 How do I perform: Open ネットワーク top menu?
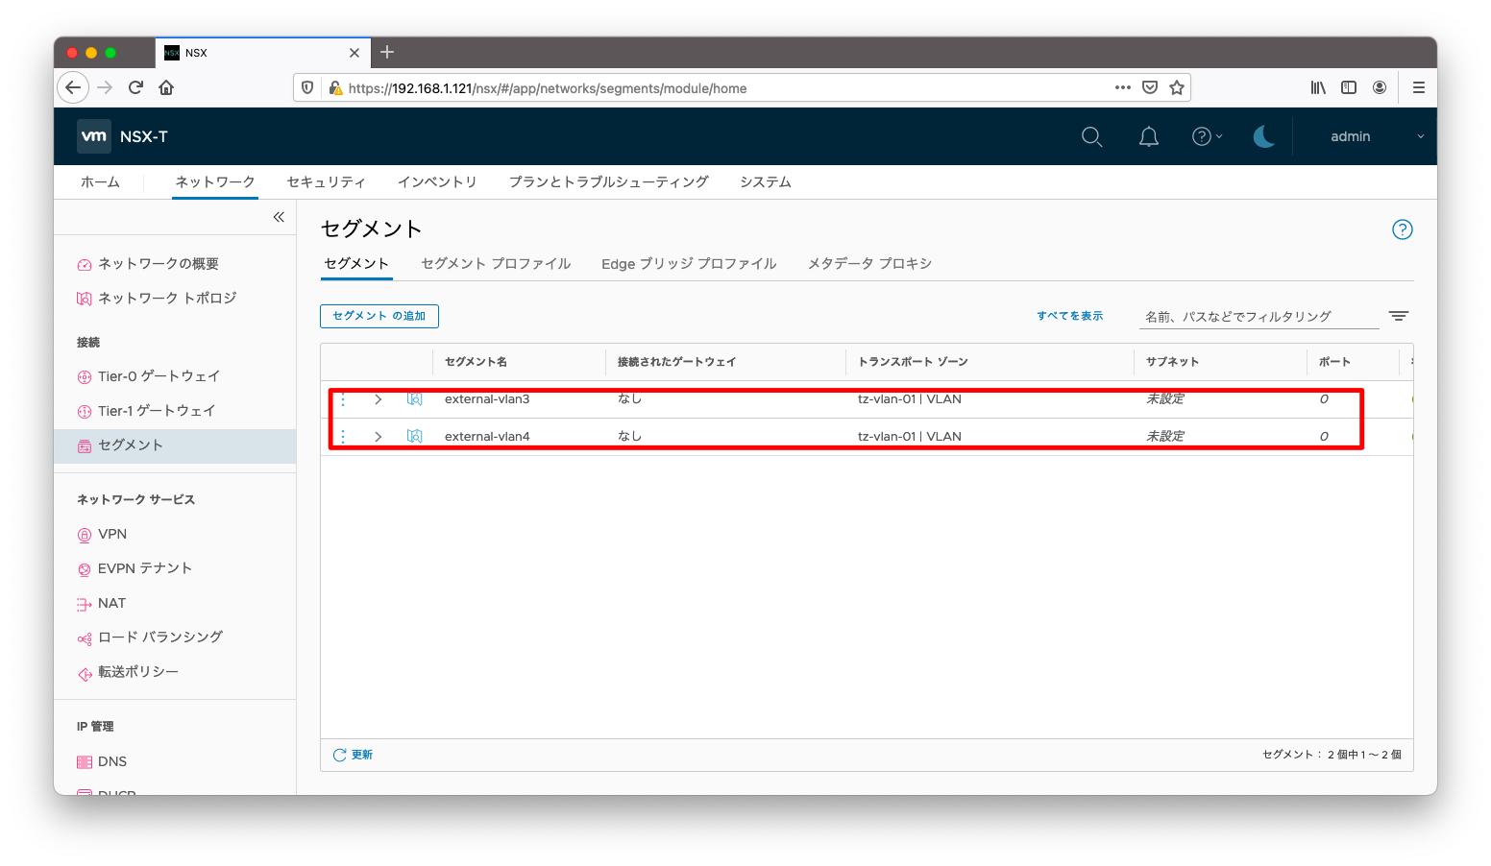click(x=215, y=181)
